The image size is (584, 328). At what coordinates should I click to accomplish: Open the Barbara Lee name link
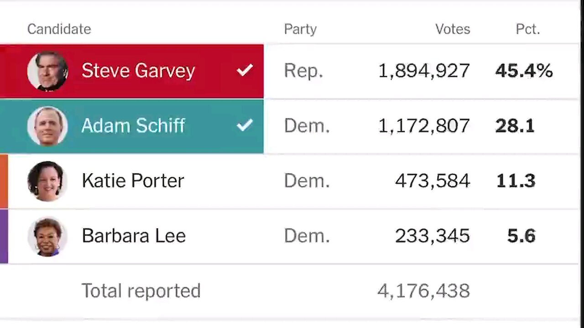(134, 236)
